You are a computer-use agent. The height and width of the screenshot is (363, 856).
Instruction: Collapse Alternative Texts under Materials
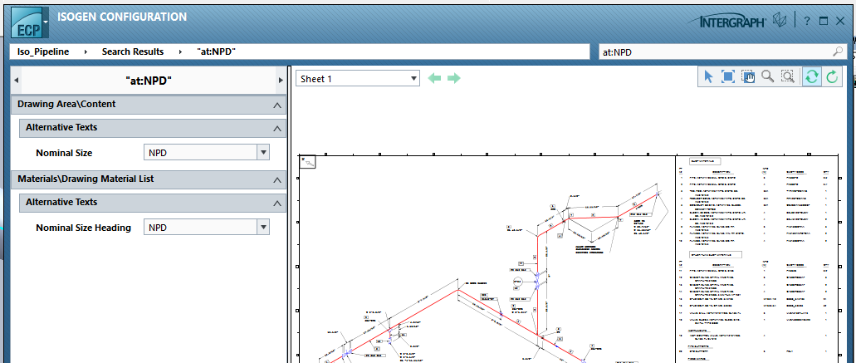(277, 203)
